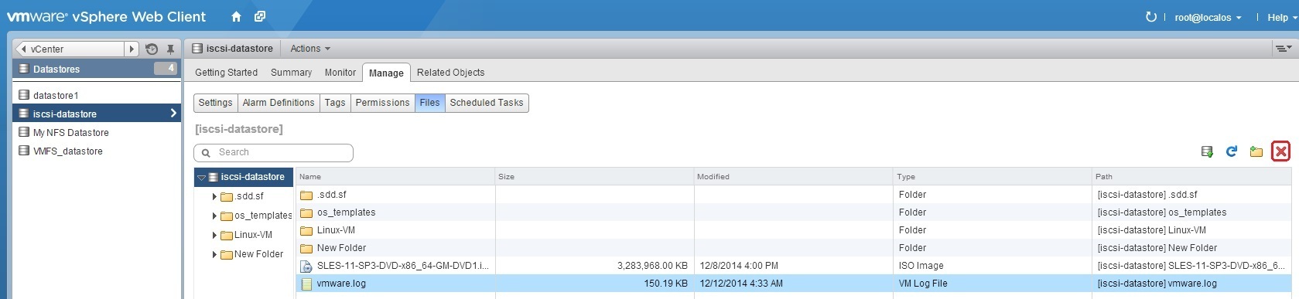The height and width of the screenshot is (299, 1299).
Task: Select the .sdd.sf folder row in file list
Action: (794, 195)
